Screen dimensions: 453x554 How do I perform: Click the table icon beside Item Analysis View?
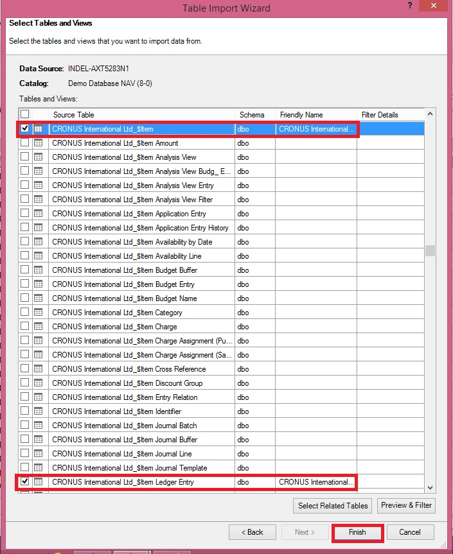[x=38, y=157]
